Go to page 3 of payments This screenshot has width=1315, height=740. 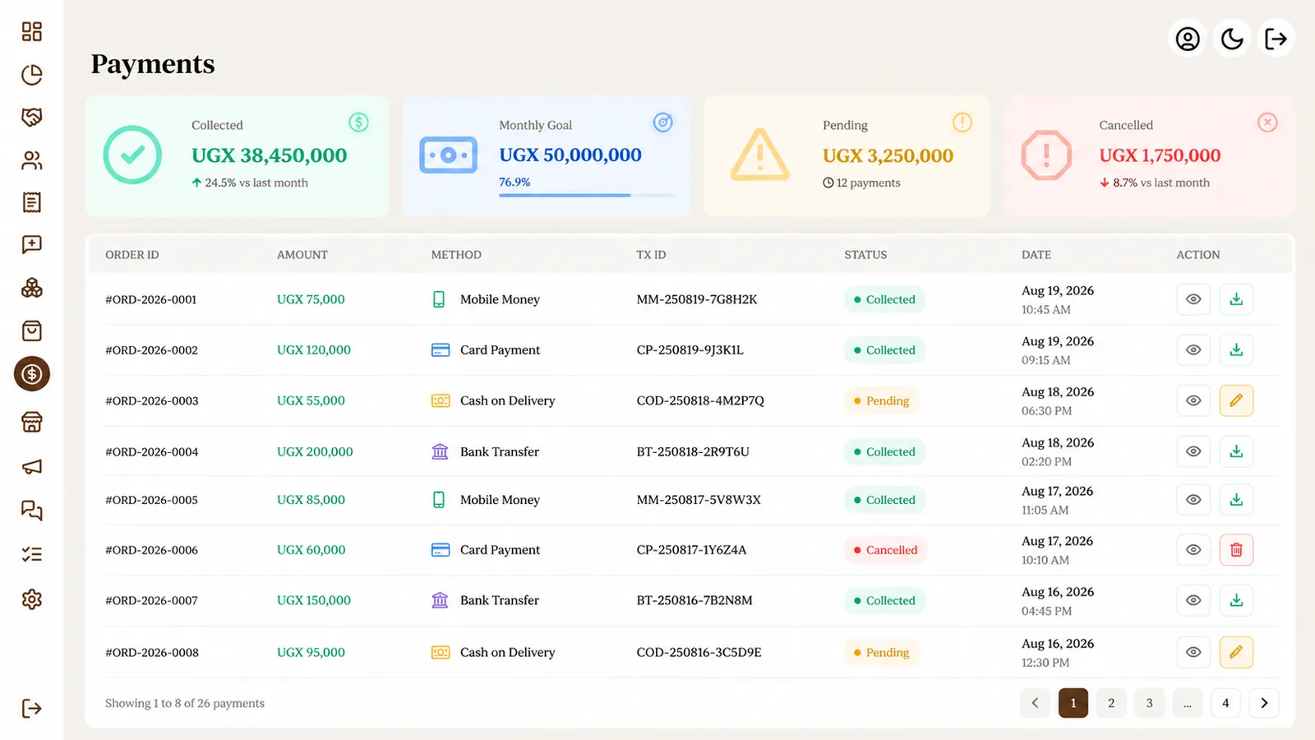click(x=1149, y=703)
